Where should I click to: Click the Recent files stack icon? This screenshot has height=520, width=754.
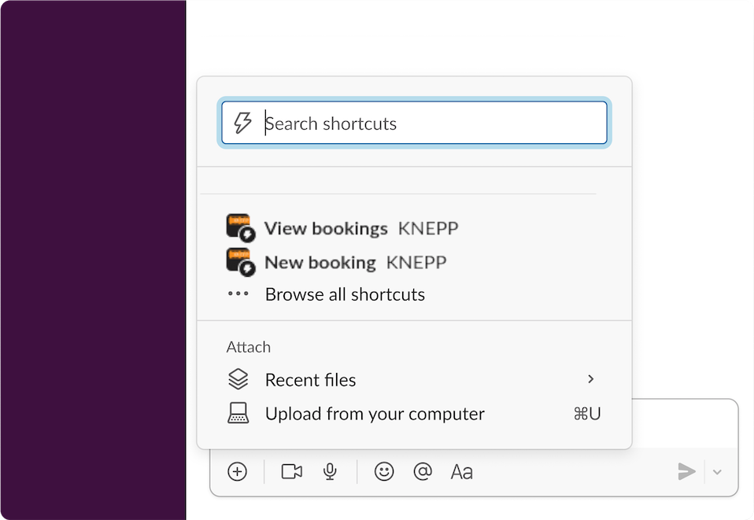click(x=238, y=380)
